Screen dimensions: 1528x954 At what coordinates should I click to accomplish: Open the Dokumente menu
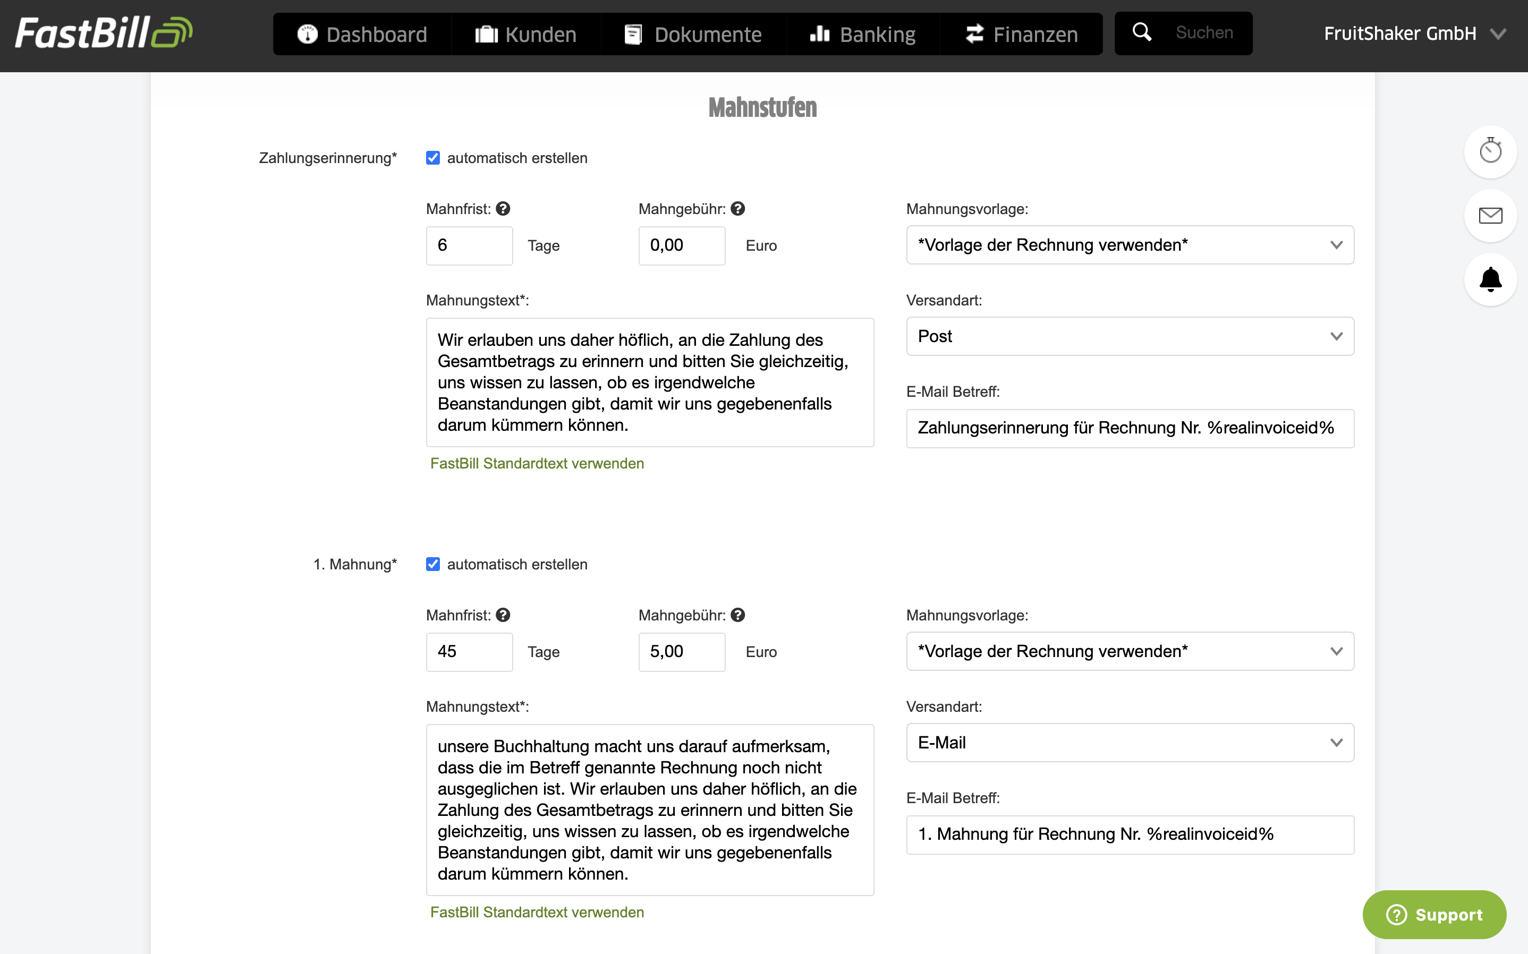click(693, 34)
